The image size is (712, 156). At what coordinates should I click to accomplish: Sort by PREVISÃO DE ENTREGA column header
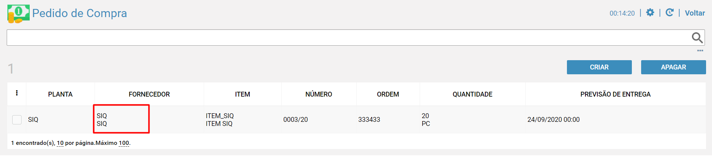[x=616, y=94]
